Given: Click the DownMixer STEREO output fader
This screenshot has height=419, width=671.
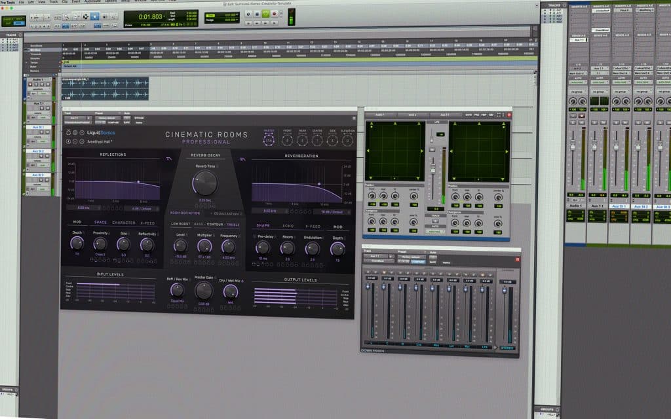Looking at the screenshot, I should click(504, 290).
